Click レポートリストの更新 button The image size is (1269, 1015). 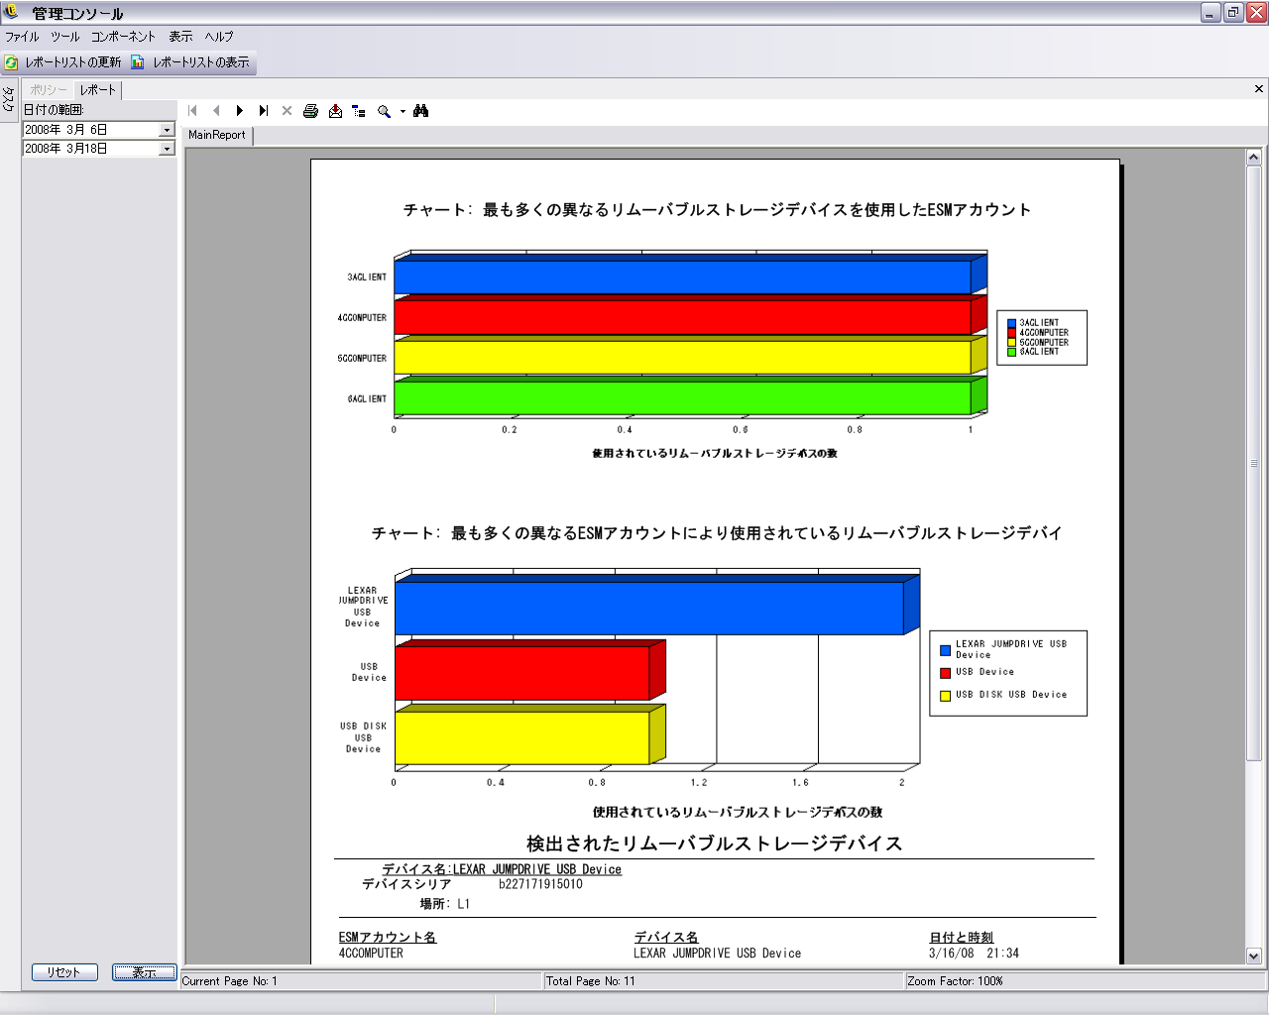[x=63, y=62]
